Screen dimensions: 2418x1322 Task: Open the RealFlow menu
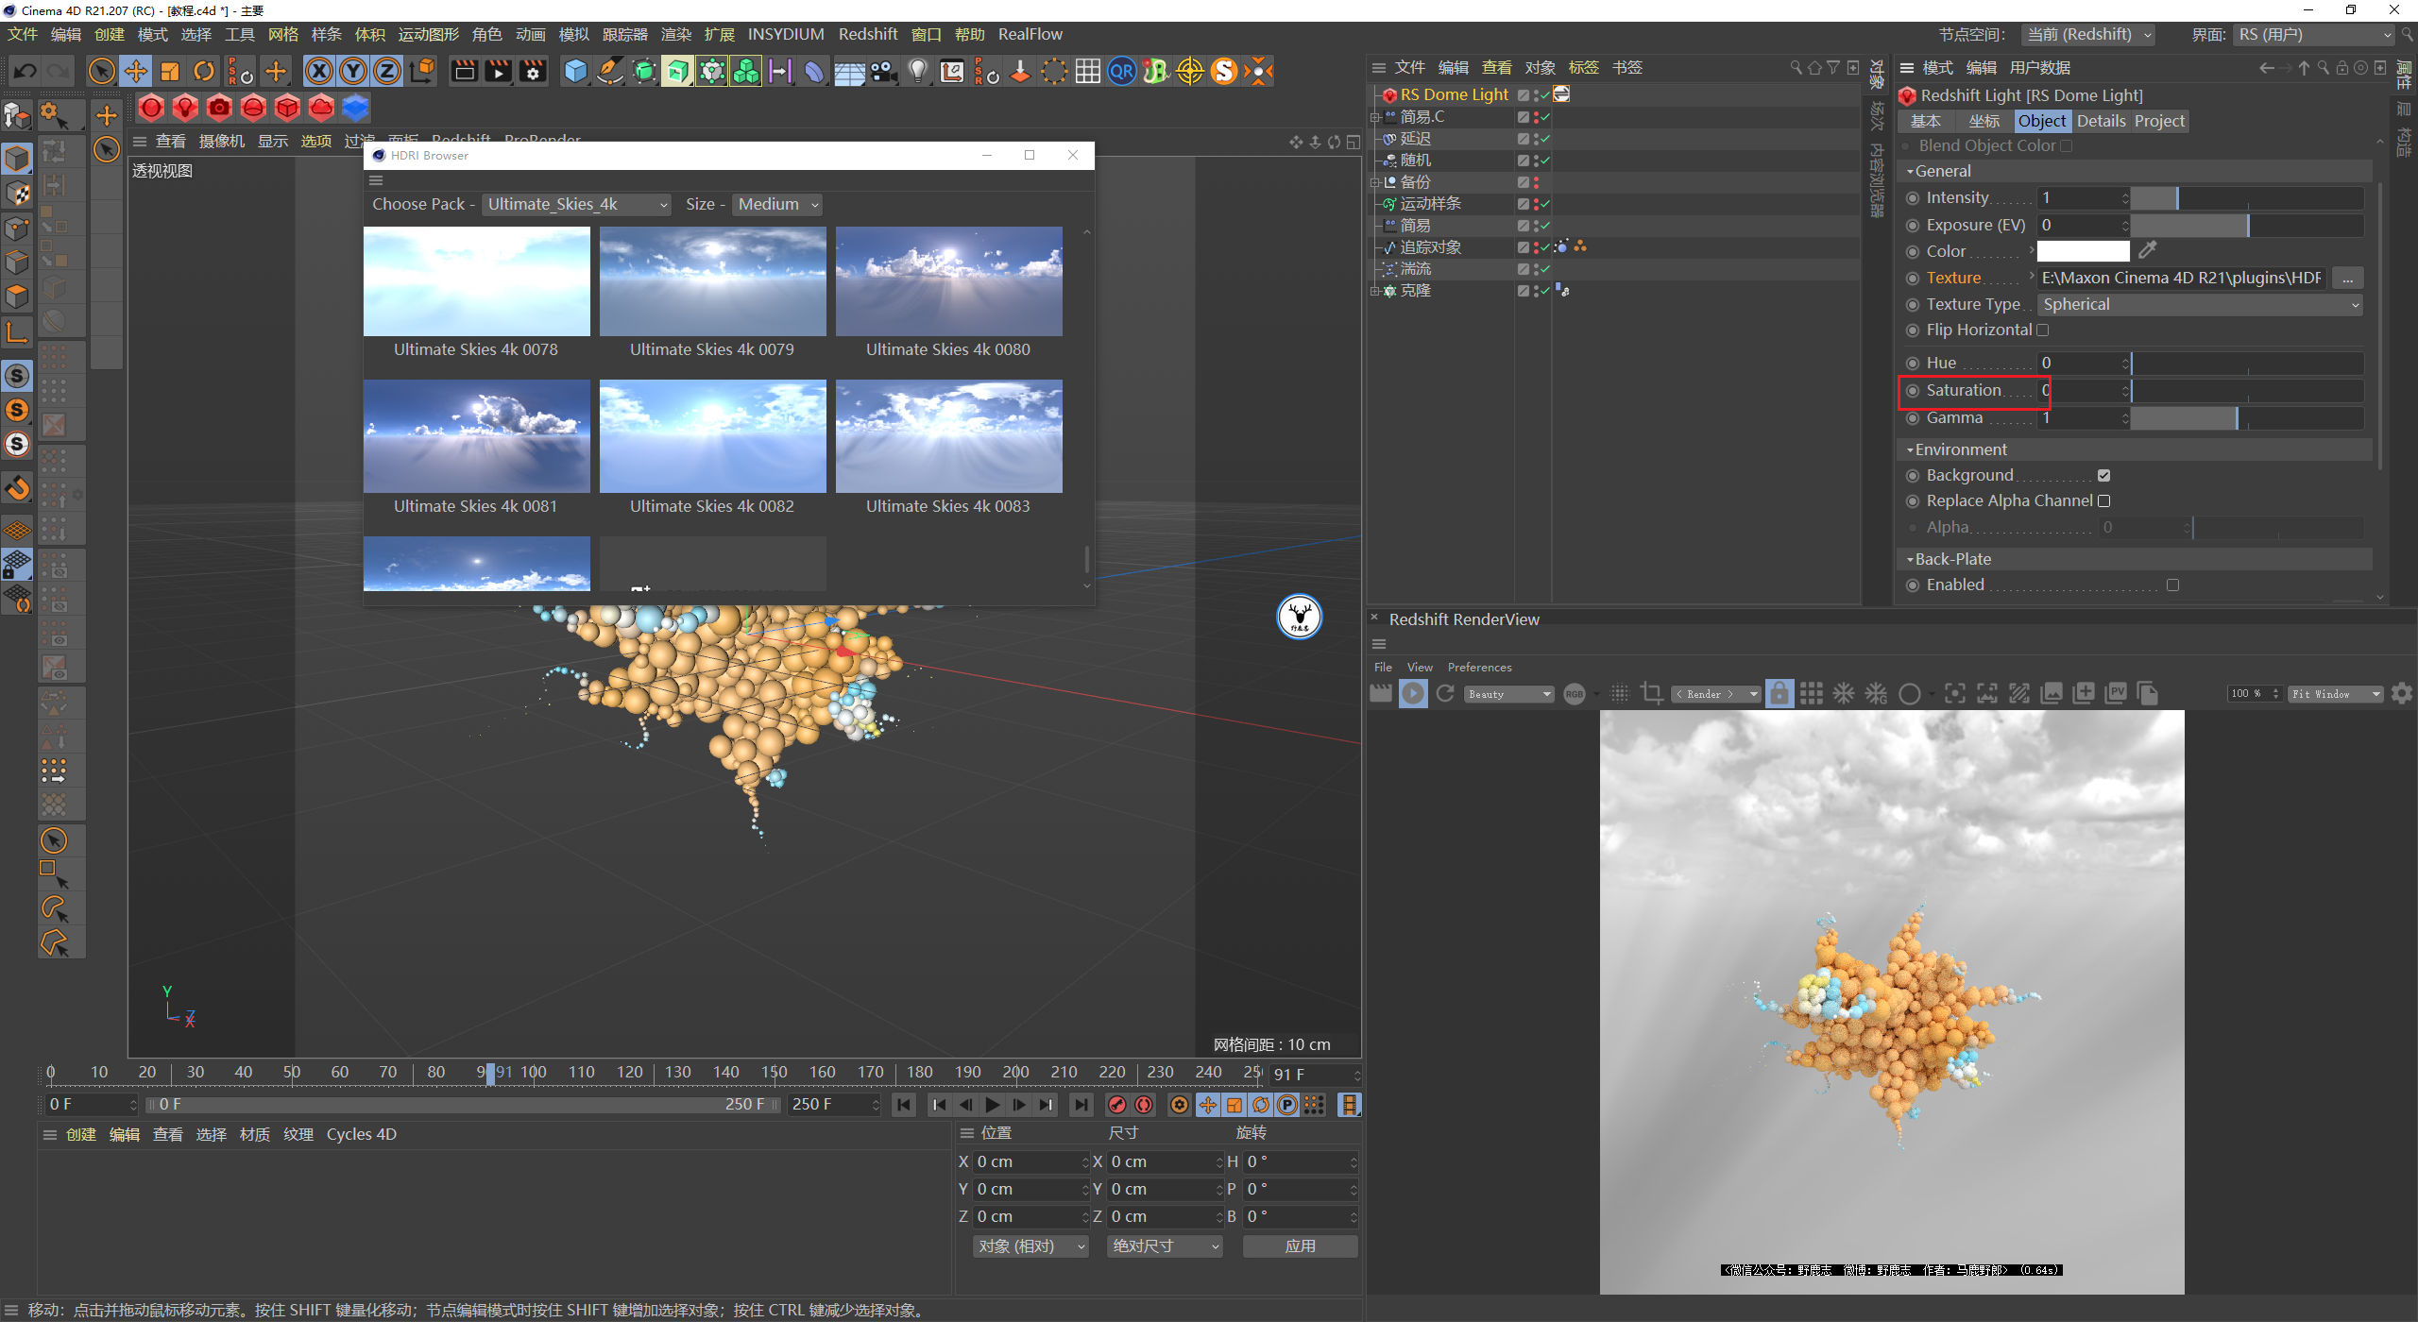point(1030,35)
